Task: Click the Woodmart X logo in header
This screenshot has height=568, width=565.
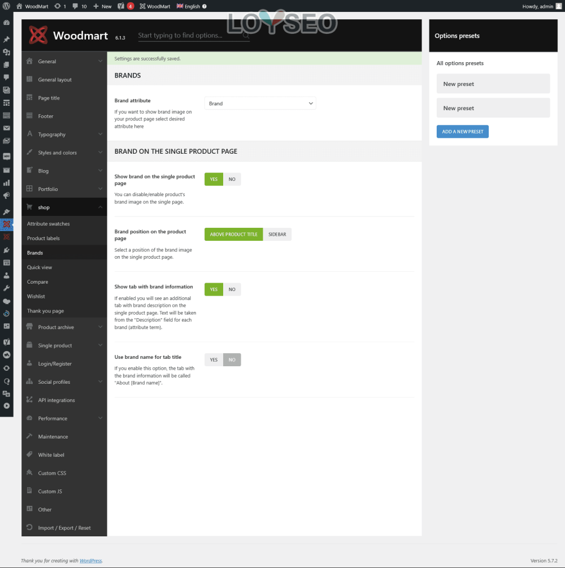Action: coord(38,35)
